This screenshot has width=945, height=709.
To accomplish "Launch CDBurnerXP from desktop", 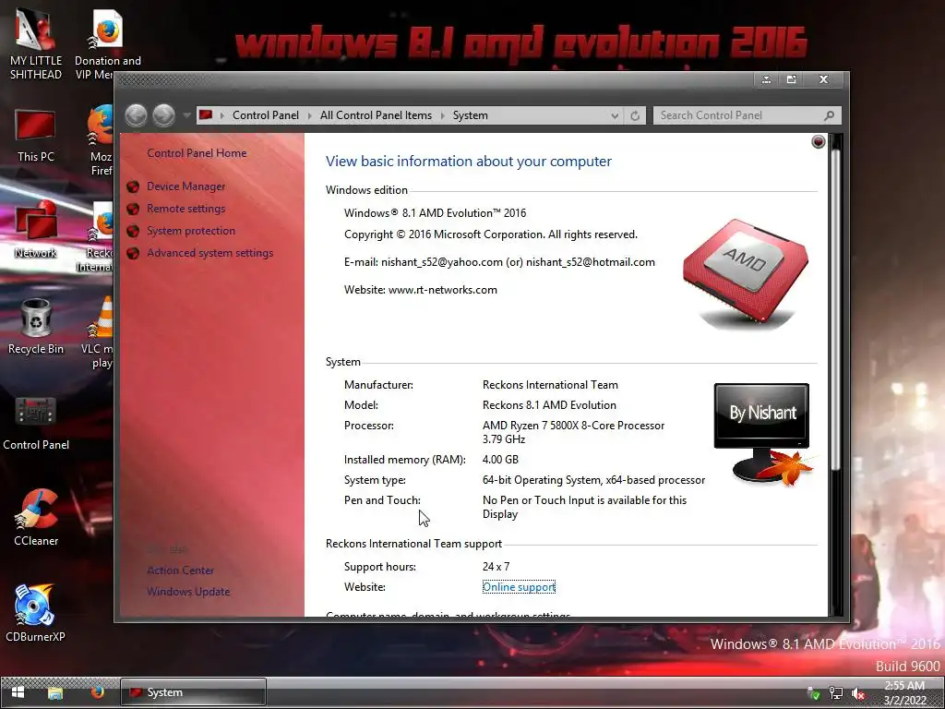I will 36,613.
